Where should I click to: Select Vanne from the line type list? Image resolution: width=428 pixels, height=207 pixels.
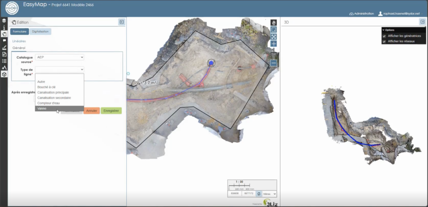[42, 108]
